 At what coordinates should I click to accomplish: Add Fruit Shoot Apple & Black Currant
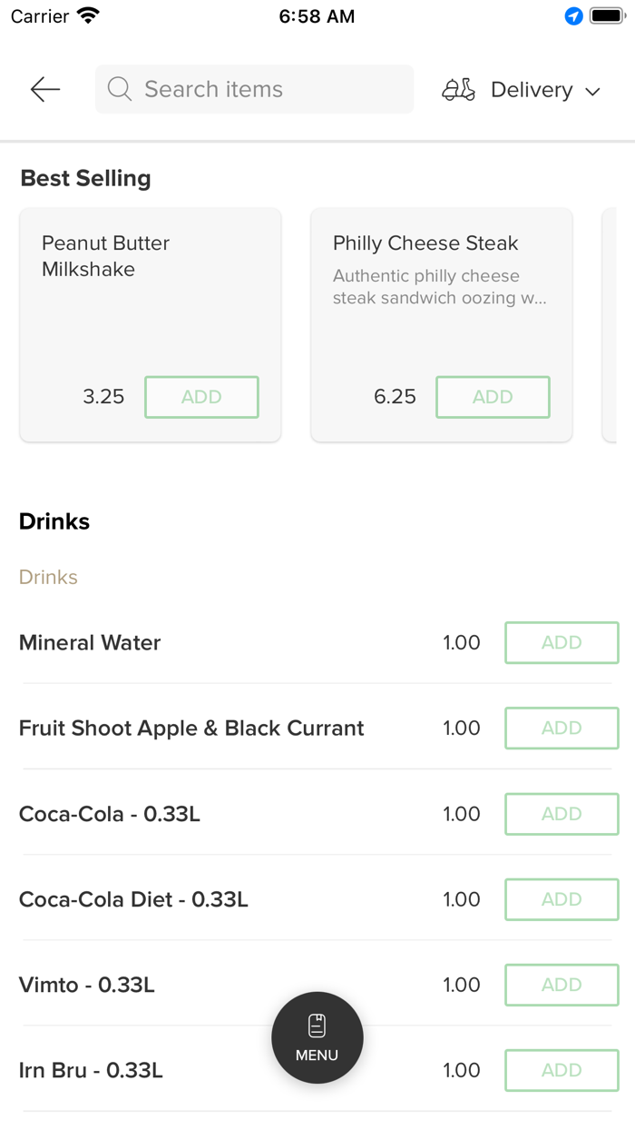click(562, 729)
